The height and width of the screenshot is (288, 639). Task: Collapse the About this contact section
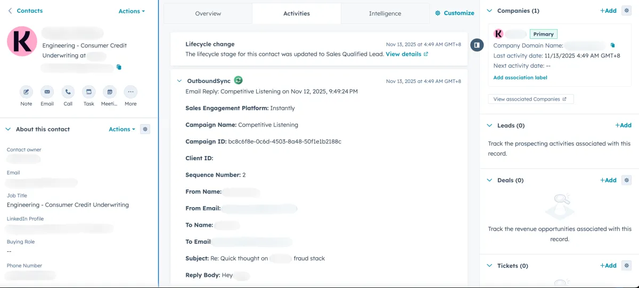point(8,129)
